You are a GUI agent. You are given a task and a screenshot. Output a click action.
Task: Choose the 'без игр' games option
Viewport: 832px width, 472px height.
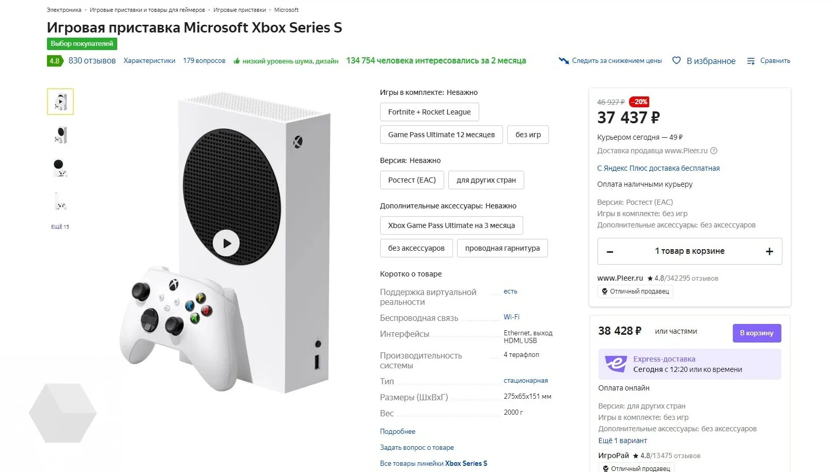pos(528,135)
